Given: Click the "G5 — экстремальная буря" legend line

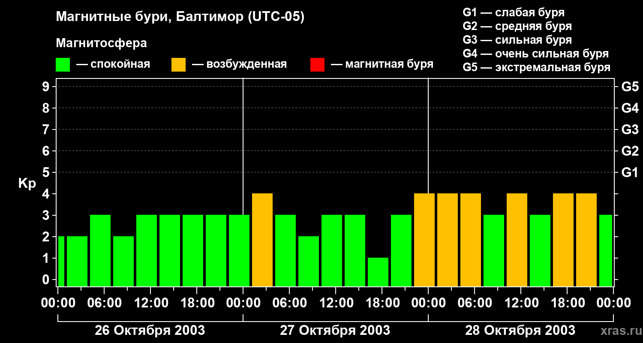Looking at the screenshot, I should tap(536, 67).
